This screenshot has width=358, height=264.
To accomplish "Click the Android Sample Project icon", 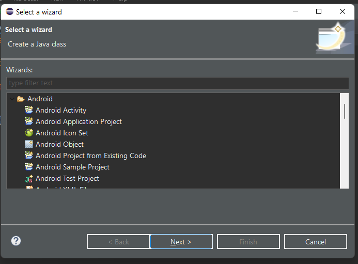I will (x=29, y=167).
